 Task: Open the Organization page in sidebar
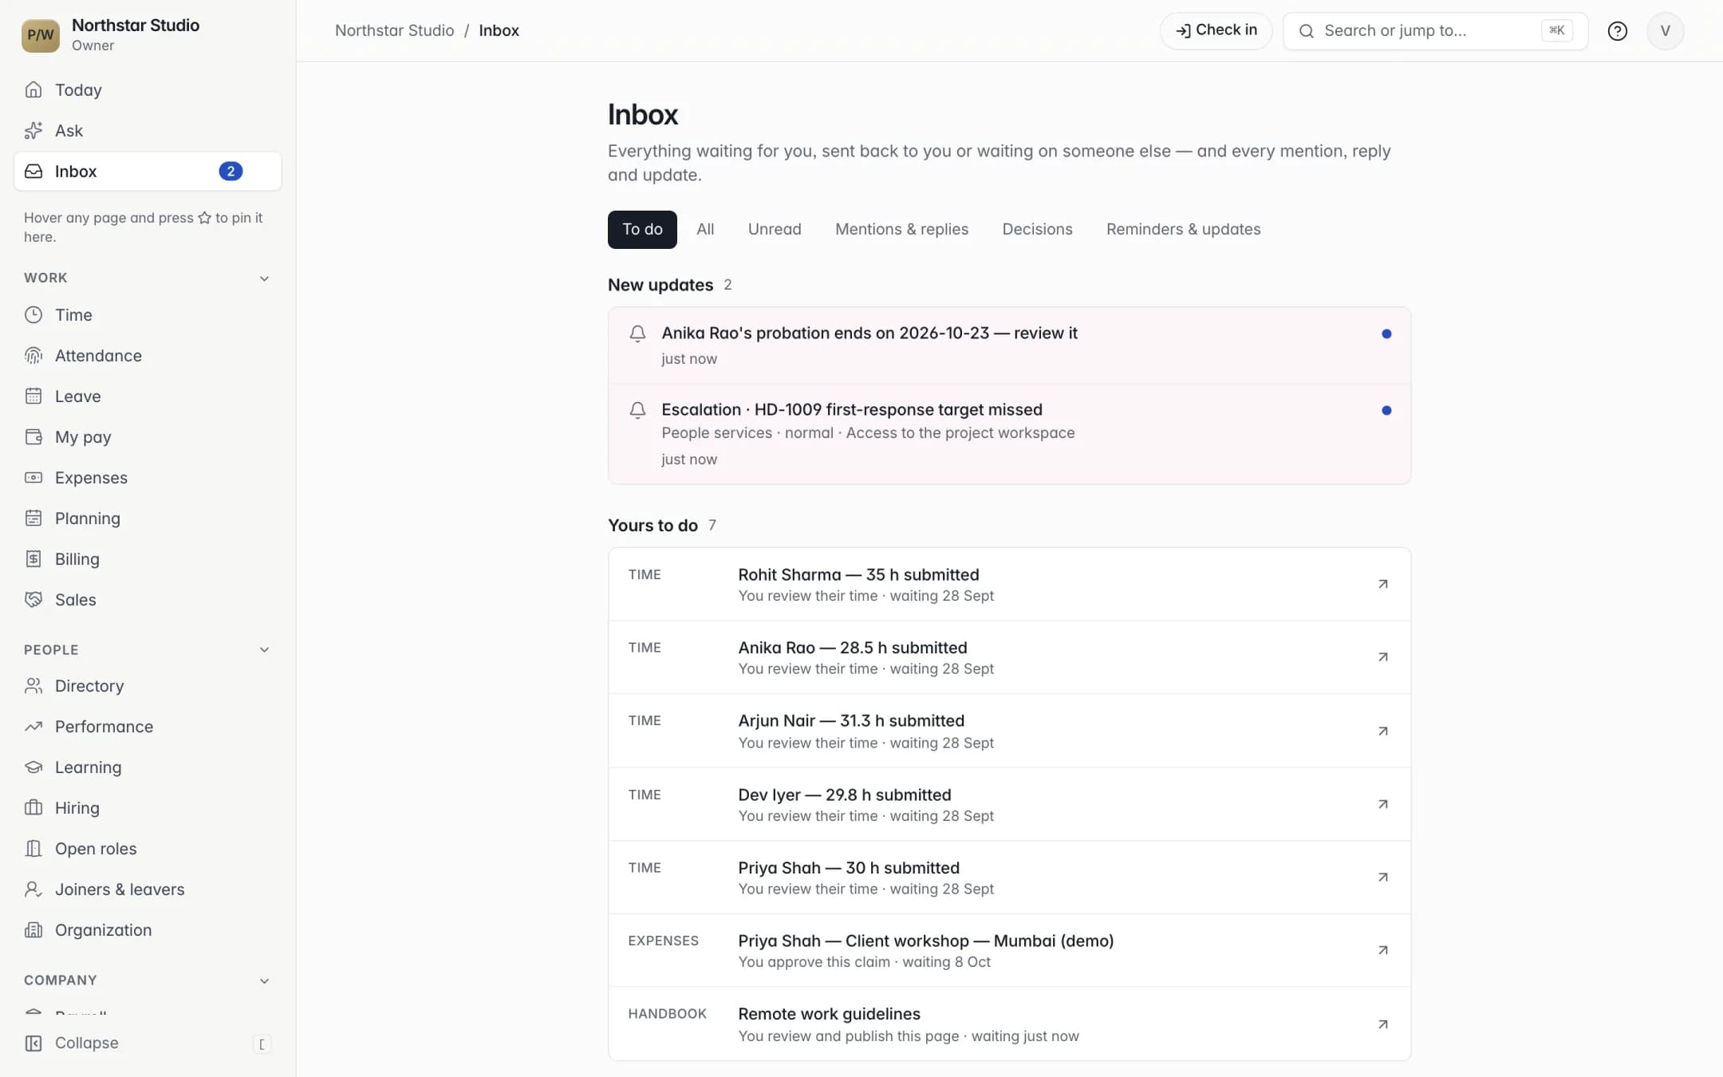point(148,929)
